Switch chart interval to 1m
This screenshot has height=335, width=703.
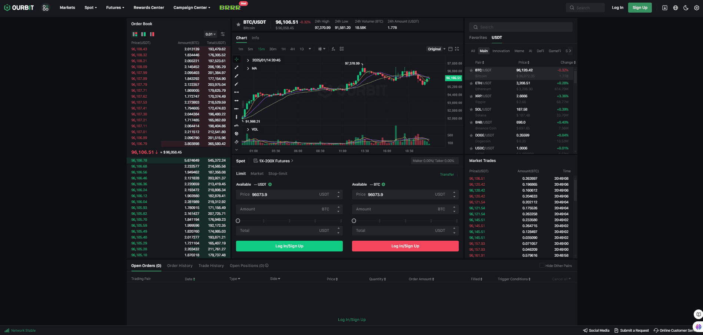point(241,49)
